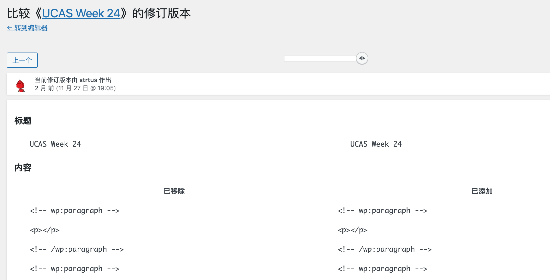550x280 pixels.
Task: Click the right-side UCAS Week 24 title text
Action: 376,144
